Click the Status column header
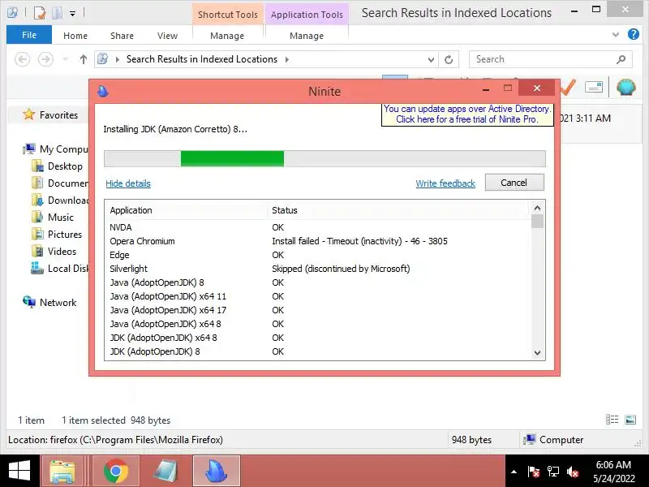This screenshot has width=649, height=487. [398, 210]
